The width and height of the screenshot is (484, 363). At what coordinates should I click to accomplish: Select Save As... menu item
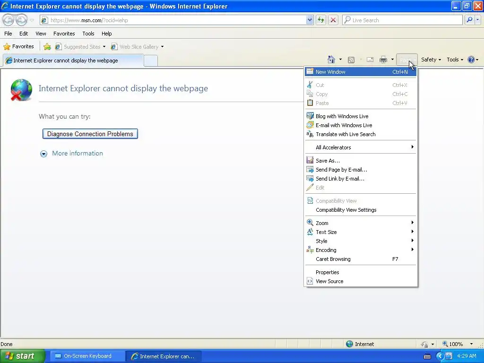tap(361, 161)
